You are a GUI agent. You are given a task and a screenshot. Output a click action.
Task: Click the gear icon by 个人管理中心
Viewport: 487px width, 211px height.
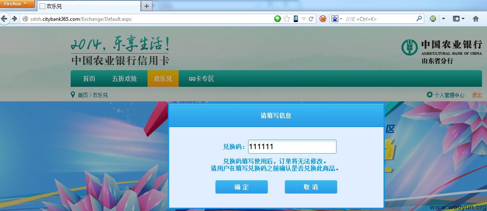430,95
